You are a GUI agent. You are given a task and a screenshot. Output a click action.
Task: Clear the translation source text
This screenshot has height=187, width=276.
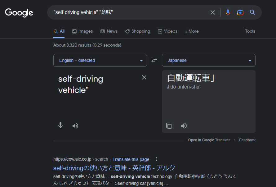tap(144, 77)
